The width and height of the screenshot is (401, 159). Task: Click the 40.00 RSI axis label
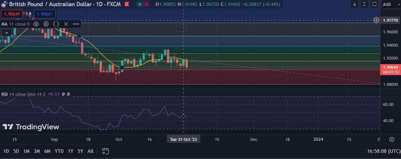pyautogui.click(x=388, y=121)
